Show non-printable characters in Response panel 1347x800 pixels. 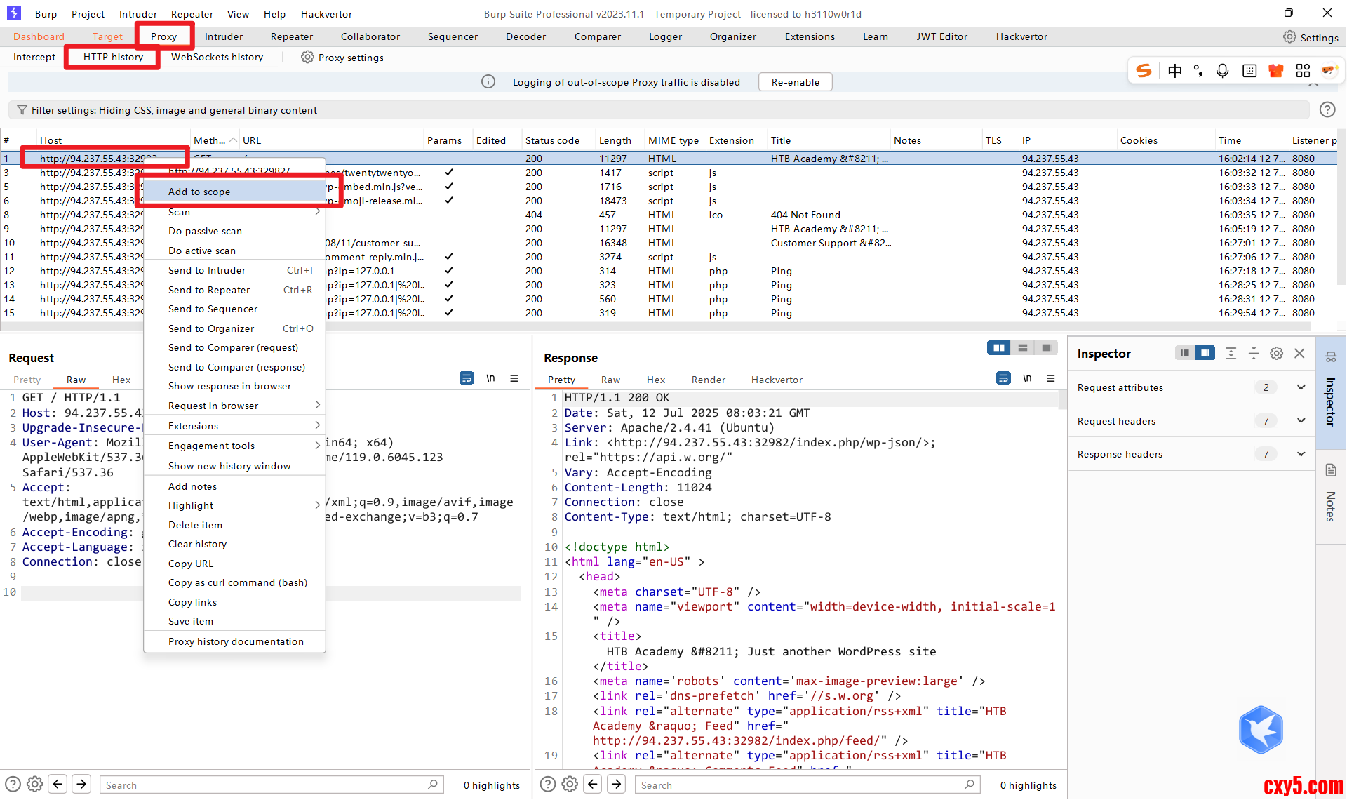tap(1027, 378)
